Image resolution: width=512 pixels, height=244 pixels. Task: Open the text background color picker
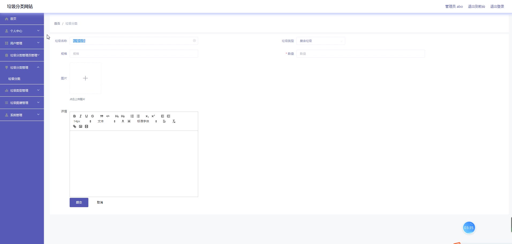129,121
